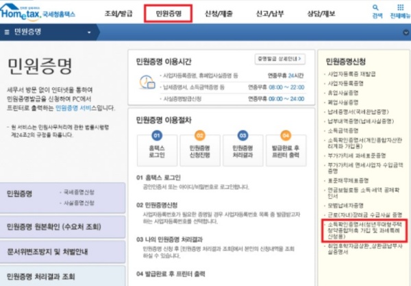Select 모범납세자증명 link
This screenshot has width=411, height=286.
pos(345,206)
